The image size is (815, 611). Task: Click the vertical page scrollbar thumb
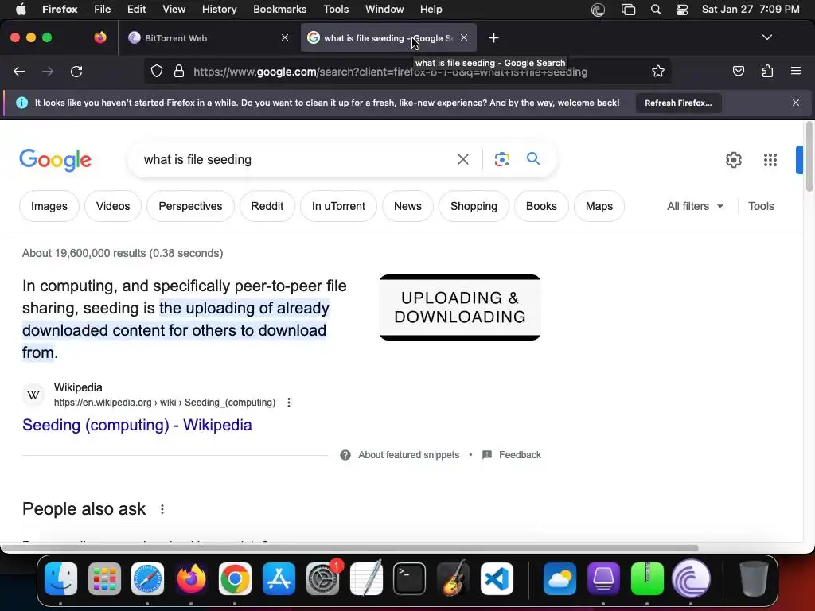(x=809, y=157)
